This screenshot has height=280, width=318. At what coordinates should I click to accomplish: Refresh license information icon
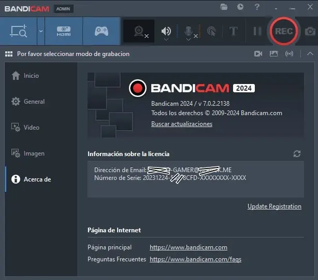pos(297,153)
